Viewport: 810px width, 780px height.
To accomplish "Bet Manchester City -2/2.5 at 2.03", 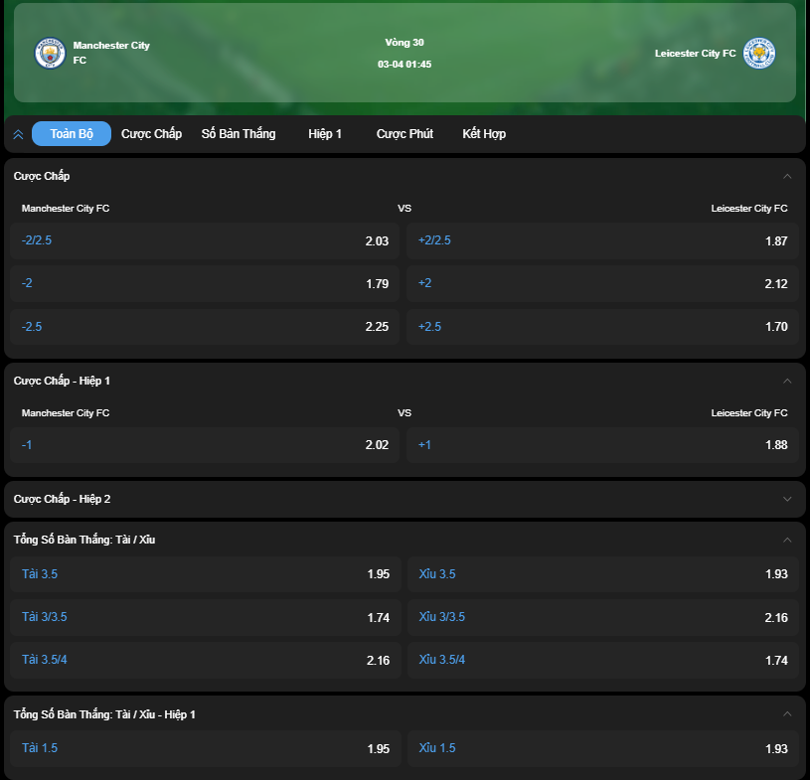I will pos(205,240).
